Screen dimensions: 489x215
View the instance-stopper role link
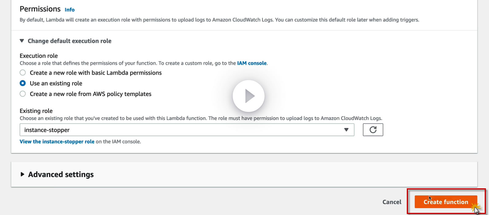point(57,141)
